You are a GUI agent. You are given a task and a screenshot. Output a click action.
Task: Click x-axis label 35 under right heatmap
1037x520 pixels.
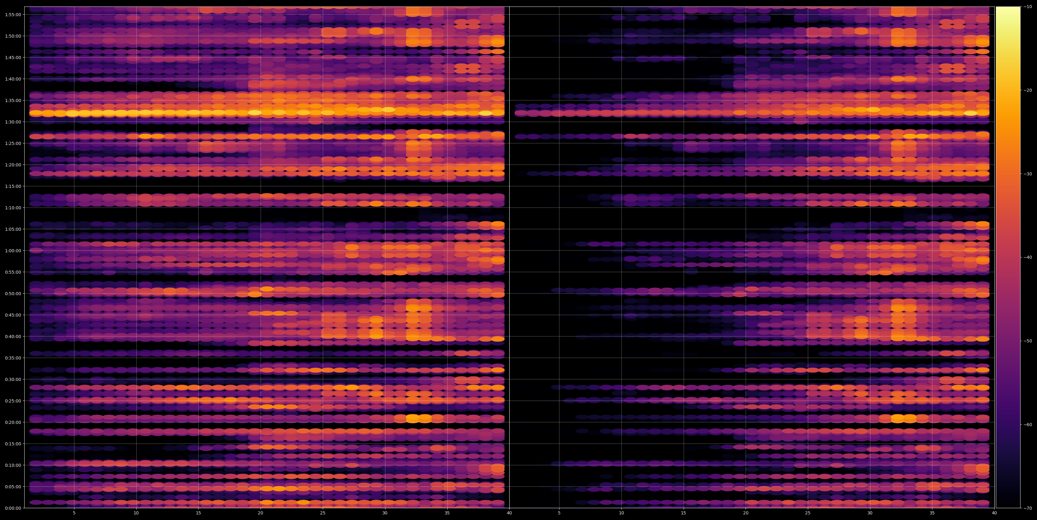click(x=932, y=513)
